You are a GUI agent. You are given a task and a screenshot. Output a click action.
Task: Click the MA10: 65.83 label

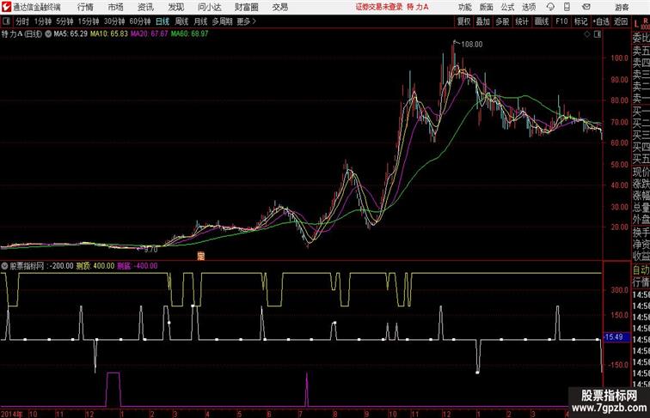pos(109,34)
